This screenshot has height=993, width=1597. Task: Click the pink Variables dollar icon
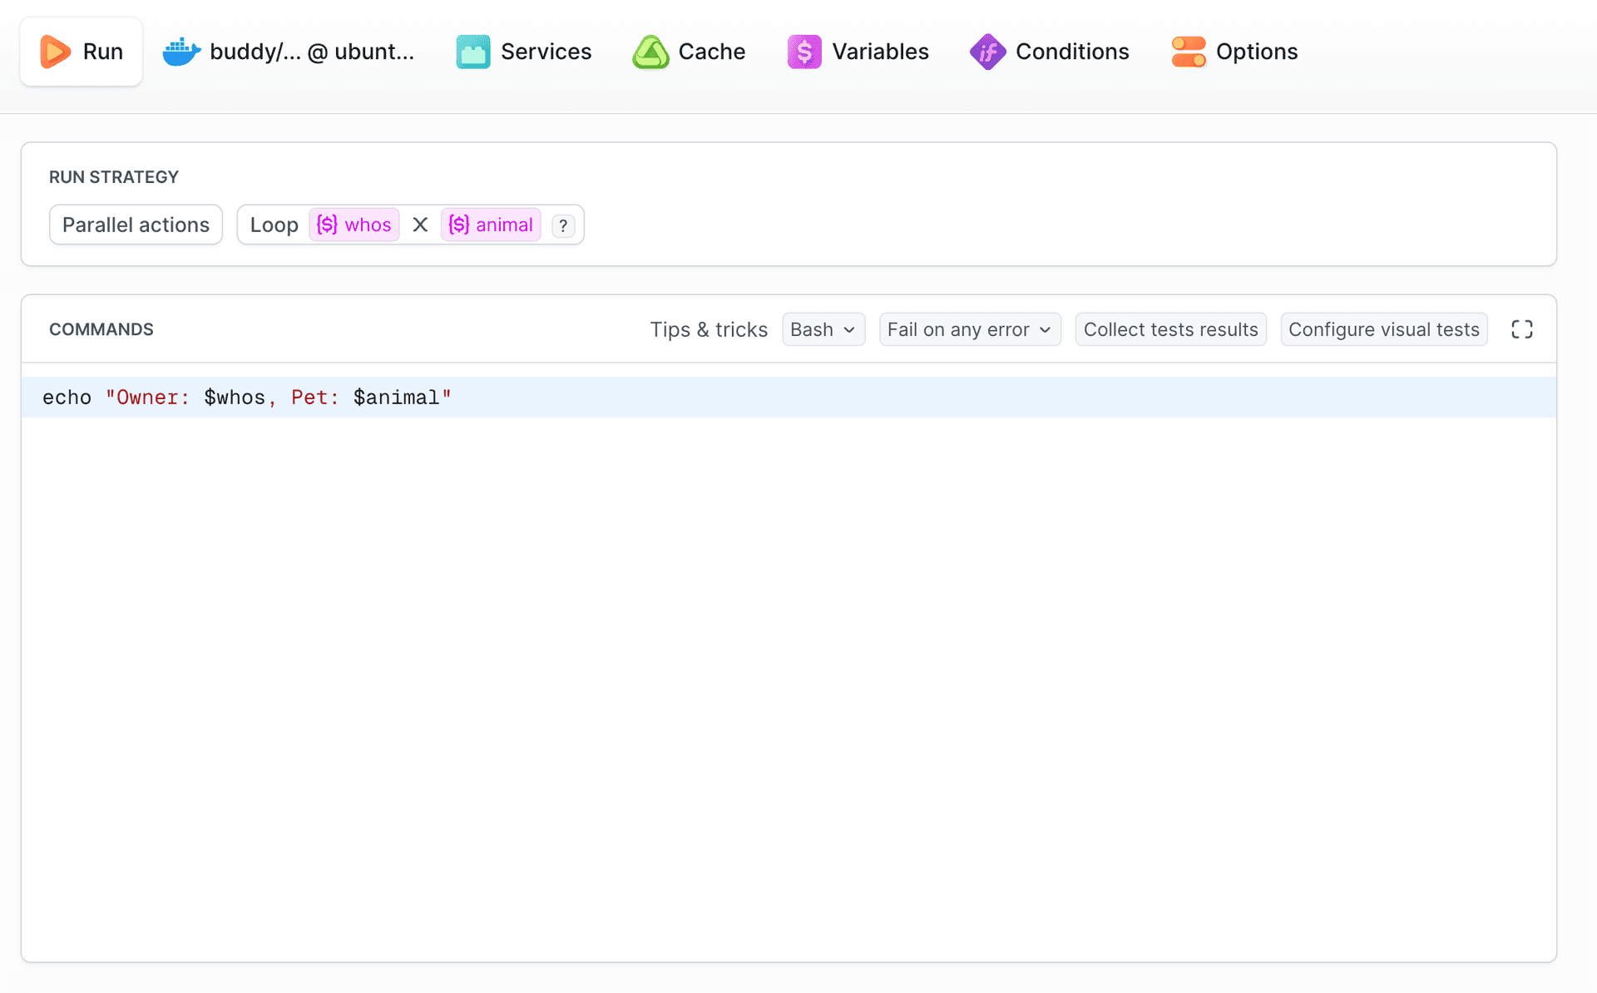coord(804,52)
